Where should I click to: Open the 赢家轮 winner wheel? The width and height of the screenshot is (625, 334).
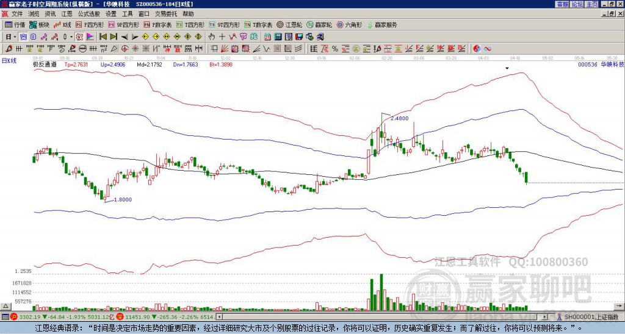(x=320, y=24)
